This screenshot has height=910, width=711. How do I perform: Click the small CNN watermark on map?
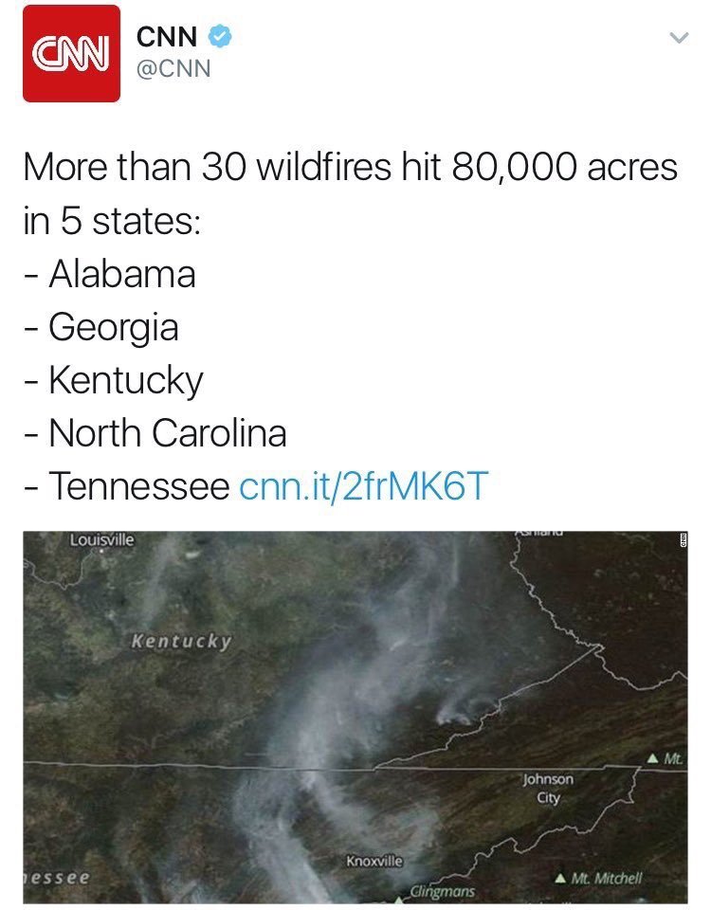(684, 539)
